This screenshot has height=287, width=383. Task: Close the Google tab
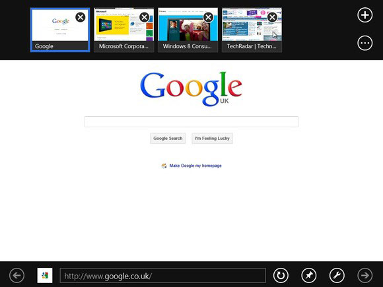(81, 17)
